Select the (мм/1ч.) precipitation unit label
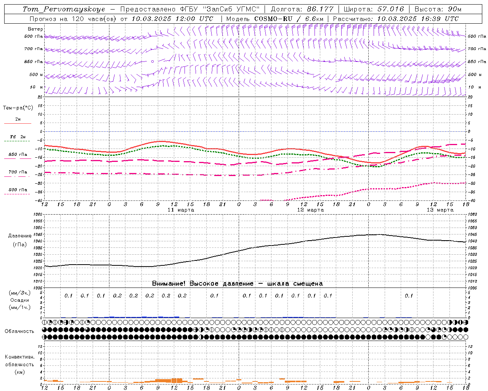 20,307
